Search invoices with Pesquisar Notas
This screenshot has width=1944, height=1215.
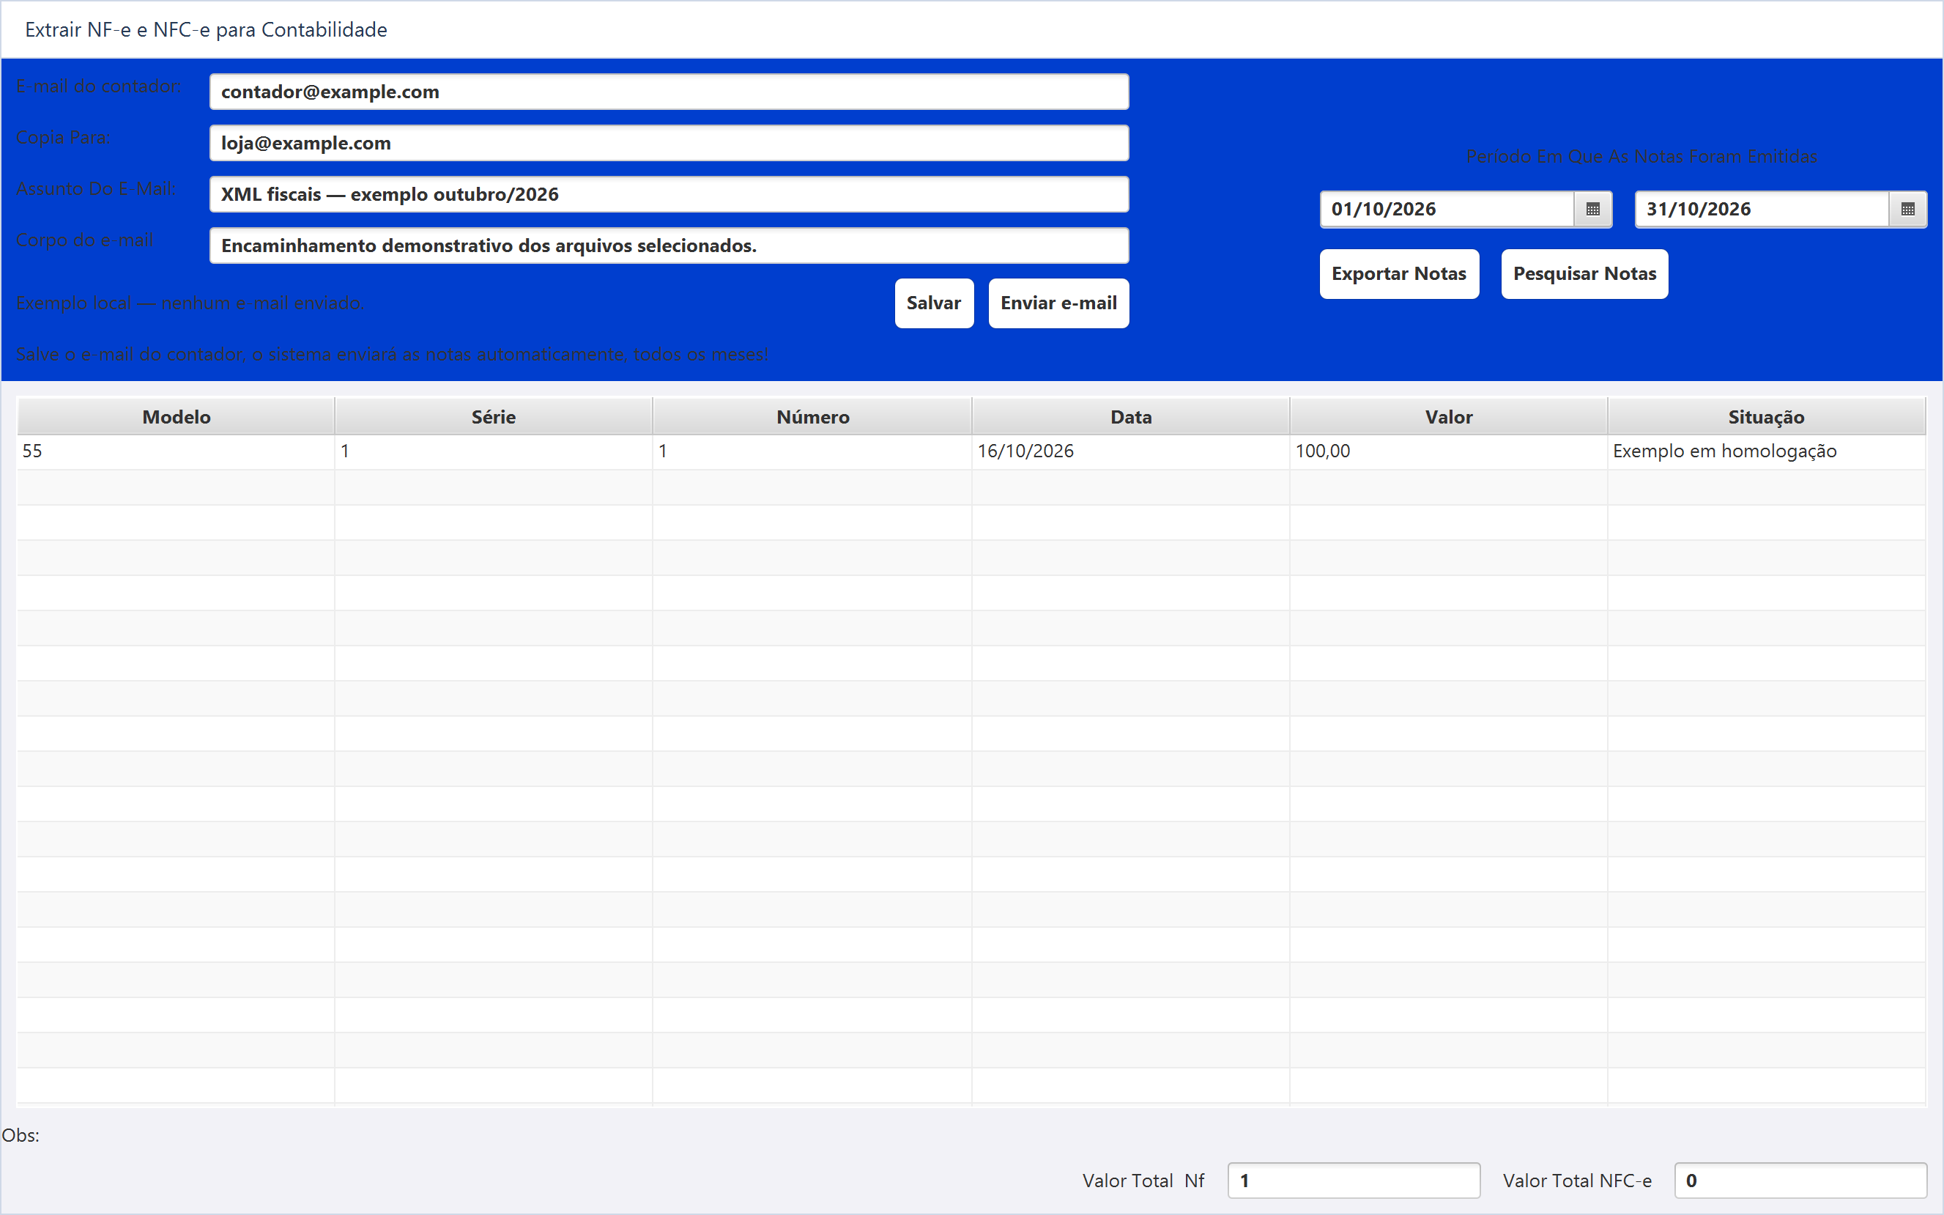coord(1584,274)
